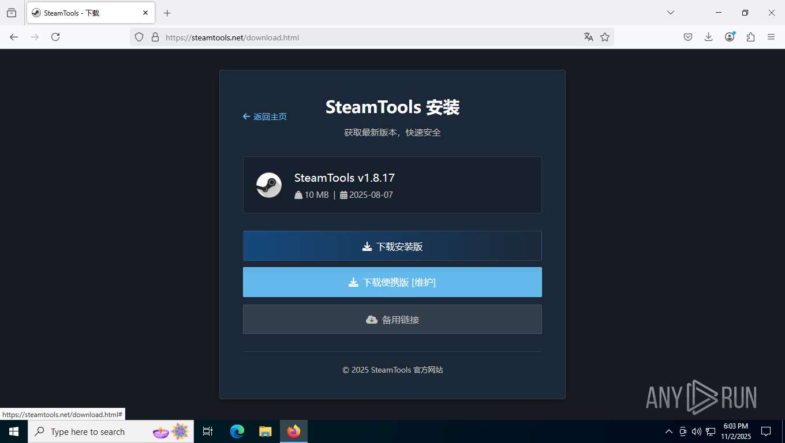Click SteamTools v1.8.17 title text
785x443 pixels.
coord(345,178)
